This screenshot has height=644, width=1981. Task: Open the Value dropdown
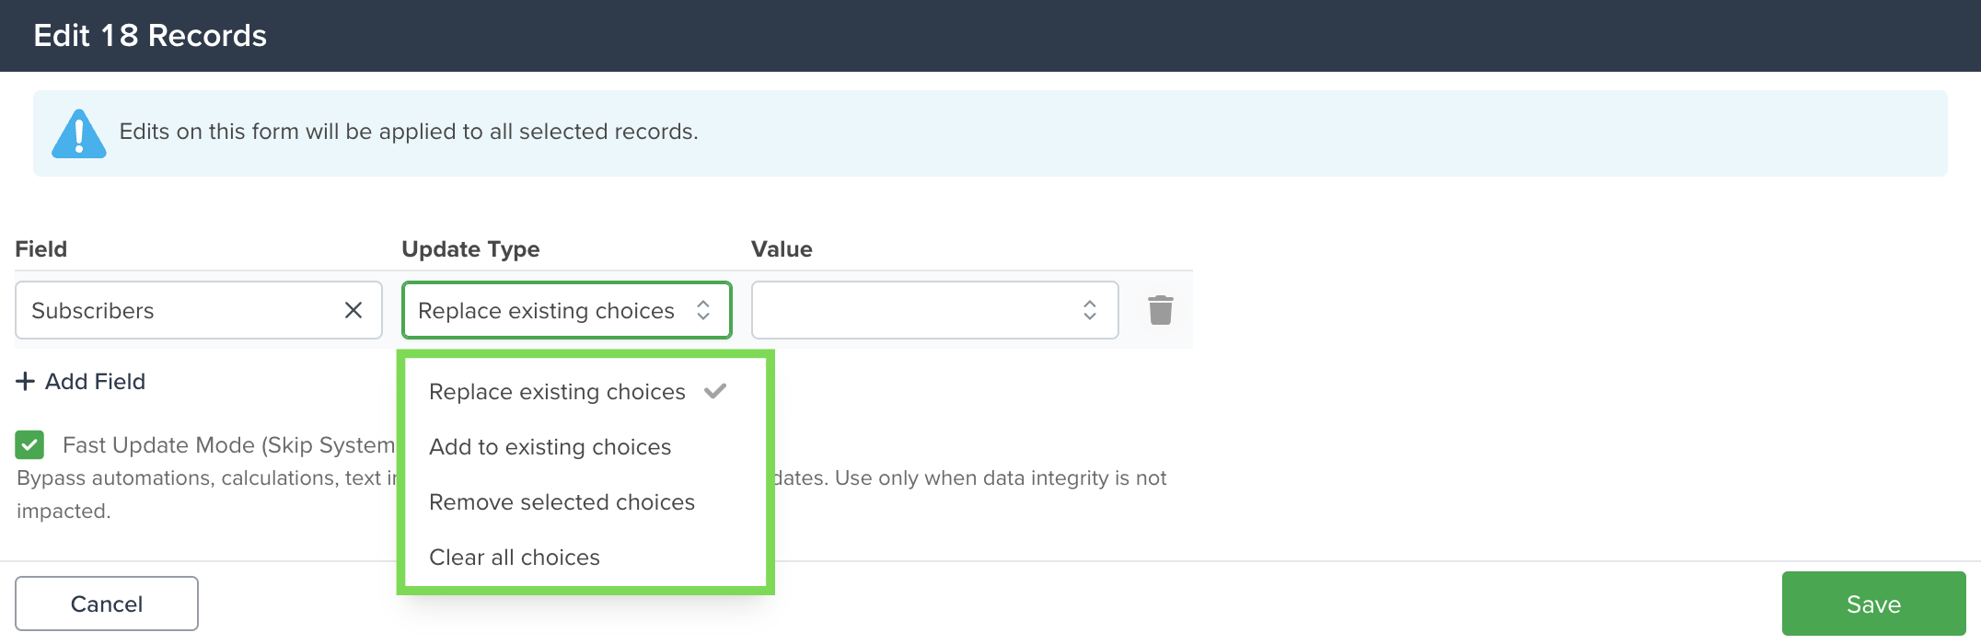click(x=935, y=310)
